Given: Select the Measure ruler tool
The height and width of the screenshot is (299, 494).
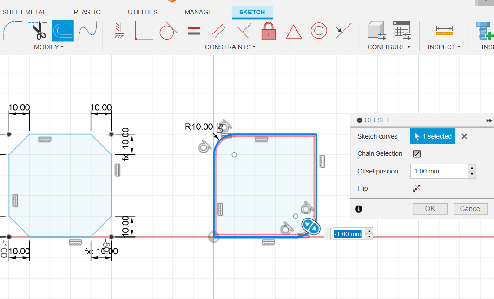Looking at the screenshot, I should click(x=444, y=31).
